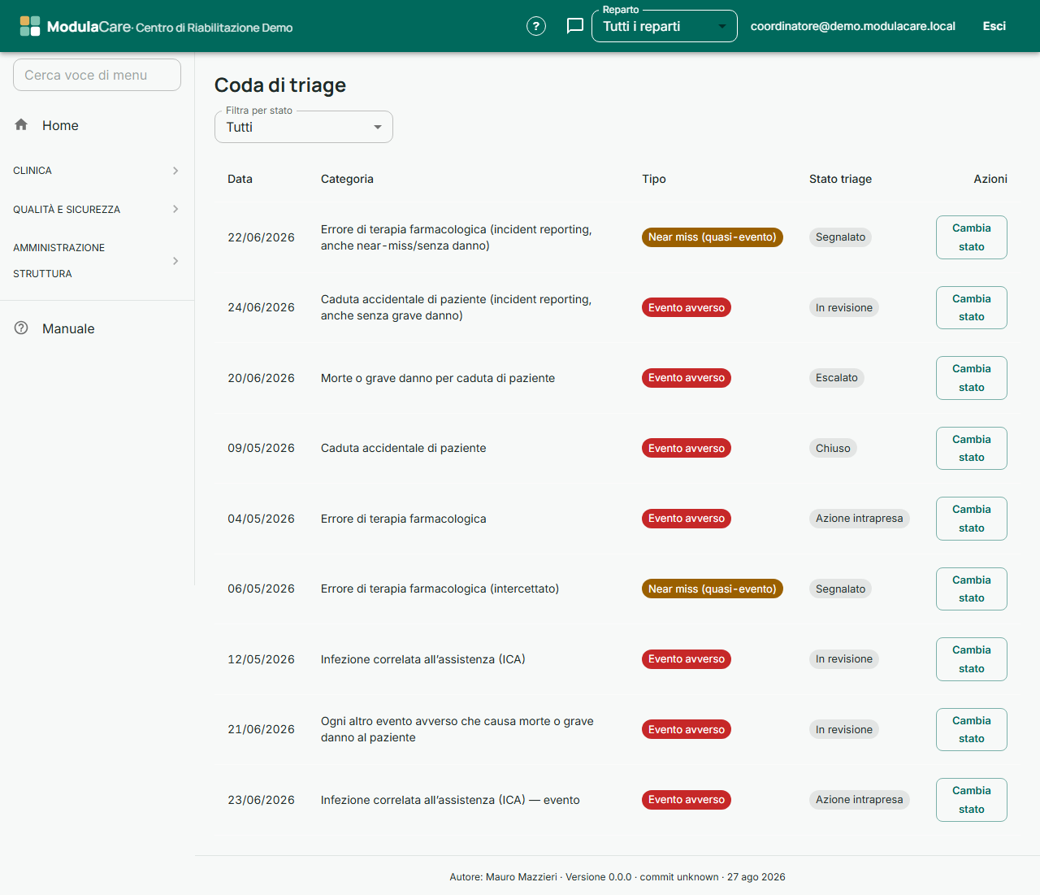
Task: Click the Evento avverso badge for 24/06/2026
Action: pyautogui.click(x=687, y=307)
